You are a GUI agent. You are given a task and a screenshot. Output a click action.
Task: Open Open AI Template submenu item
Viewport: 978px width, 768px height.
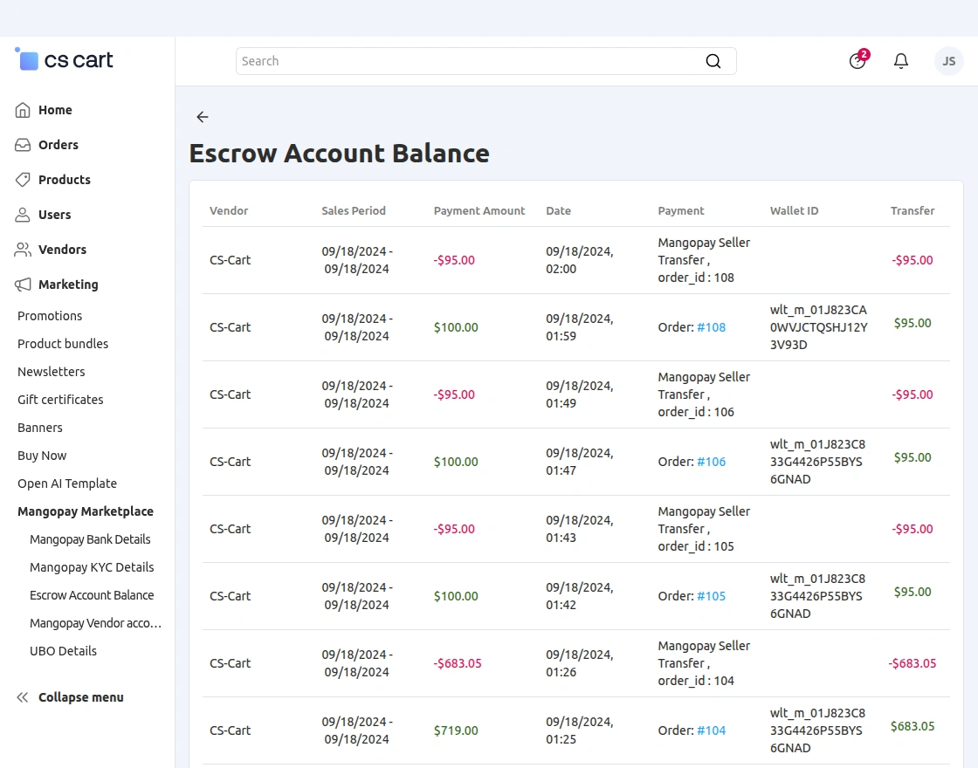click(67, 483)
